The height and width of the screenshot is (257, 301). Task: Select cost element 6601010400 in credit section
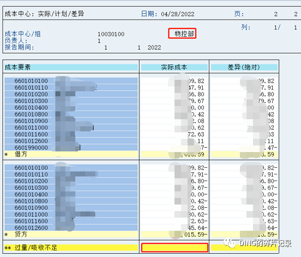(x=31, y=195)
